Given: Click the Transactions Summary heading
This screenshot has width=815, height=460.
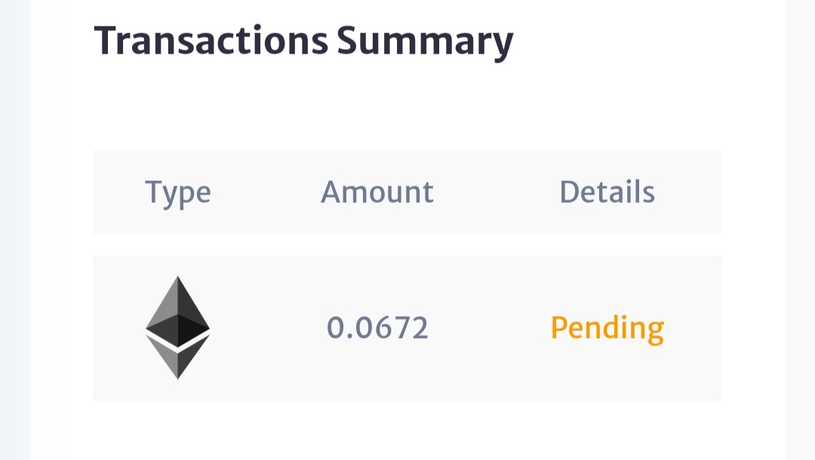Looking at the screenshot, I should pos(303,41).
